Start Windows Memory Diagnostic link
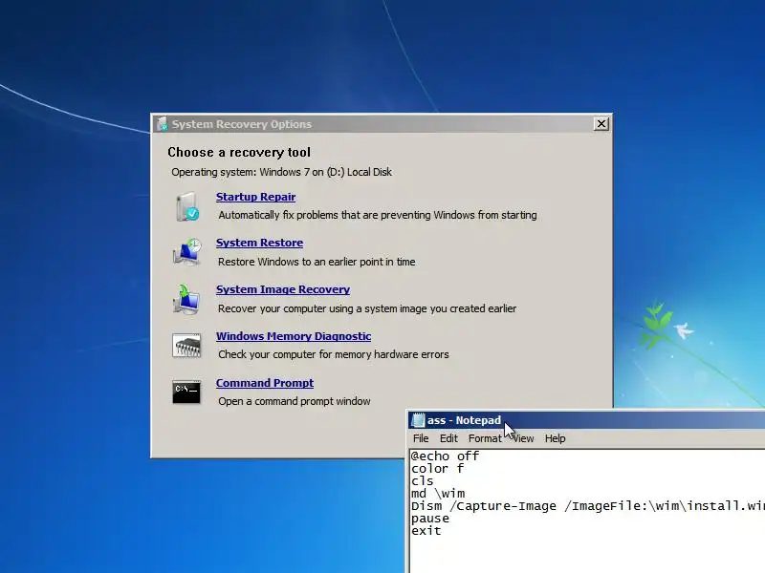765x573 pixels. [294, 336]
